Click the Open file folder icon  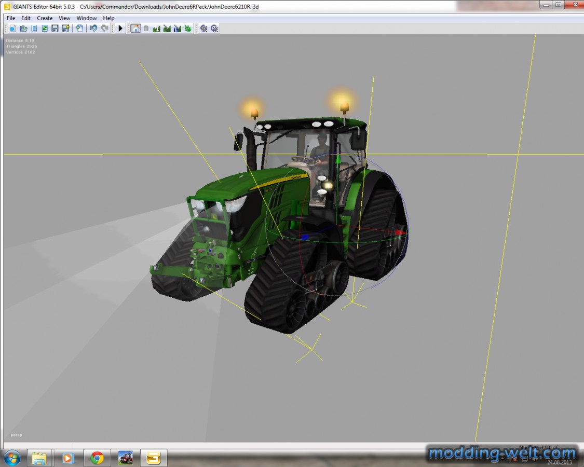tap(23, 29)
